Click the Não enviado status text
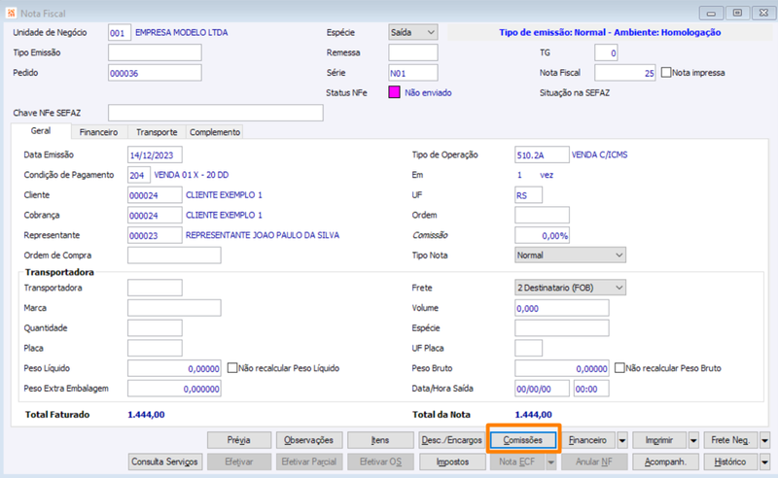The height and width of the screenshot is (478, 778). [428, 92]
